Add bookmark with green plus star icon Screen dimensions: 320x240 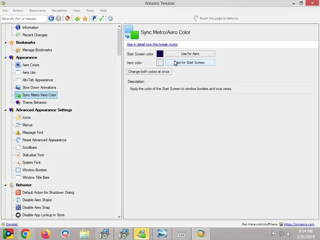[x=77, y=18]
